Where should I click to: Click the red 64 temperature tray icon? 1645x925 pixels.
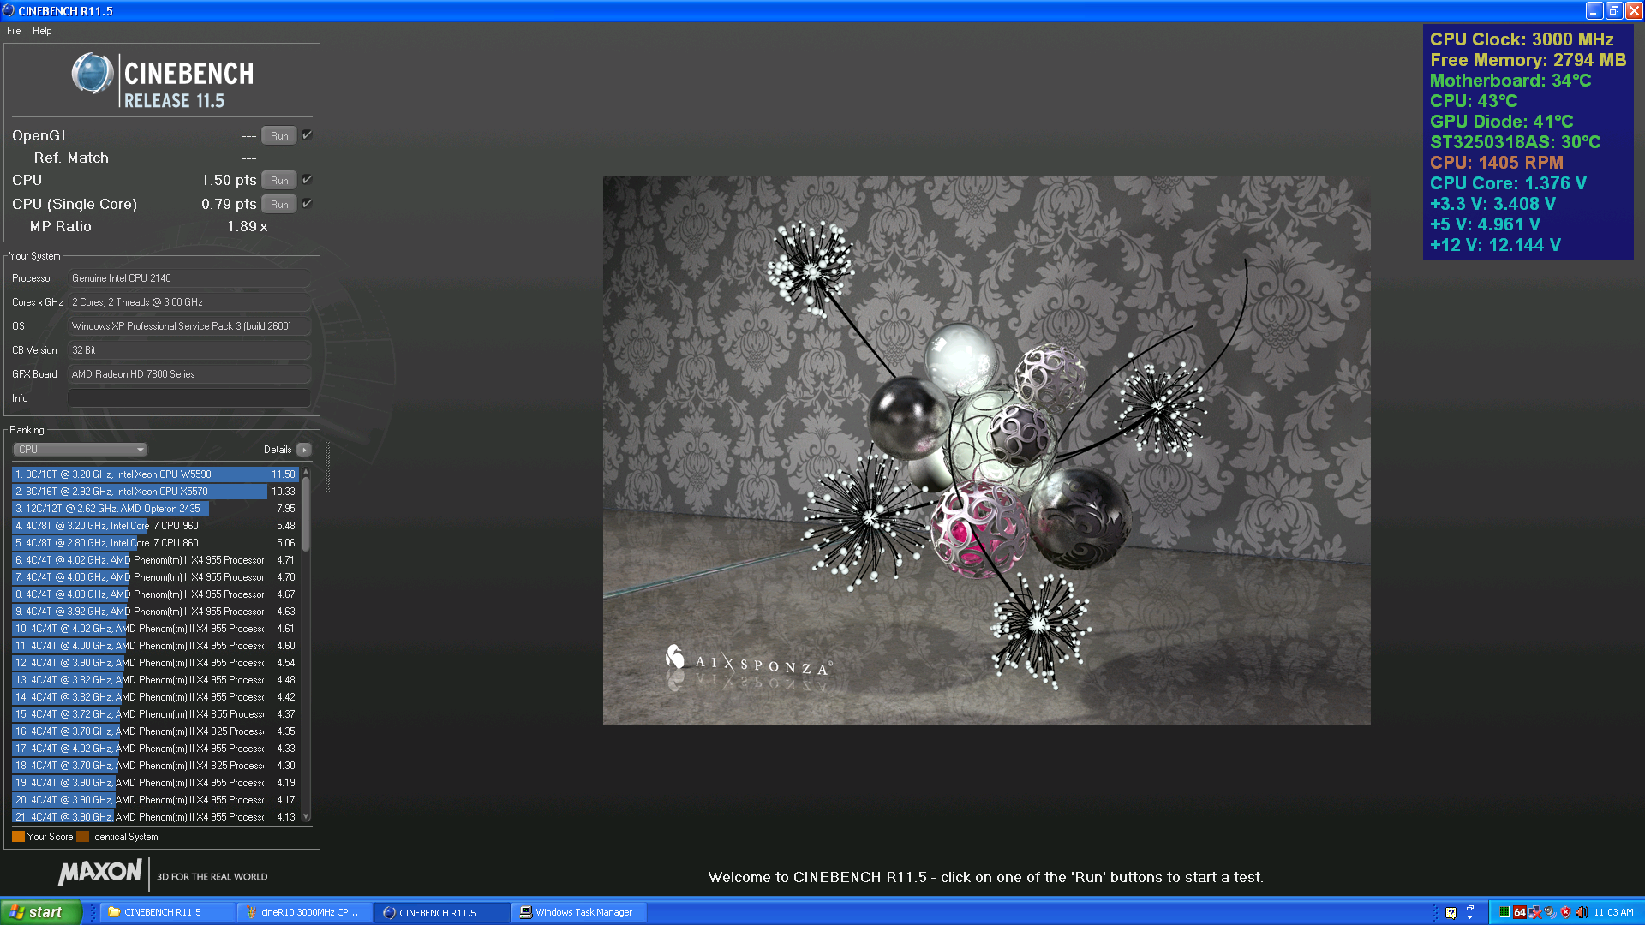[1520, 912]
